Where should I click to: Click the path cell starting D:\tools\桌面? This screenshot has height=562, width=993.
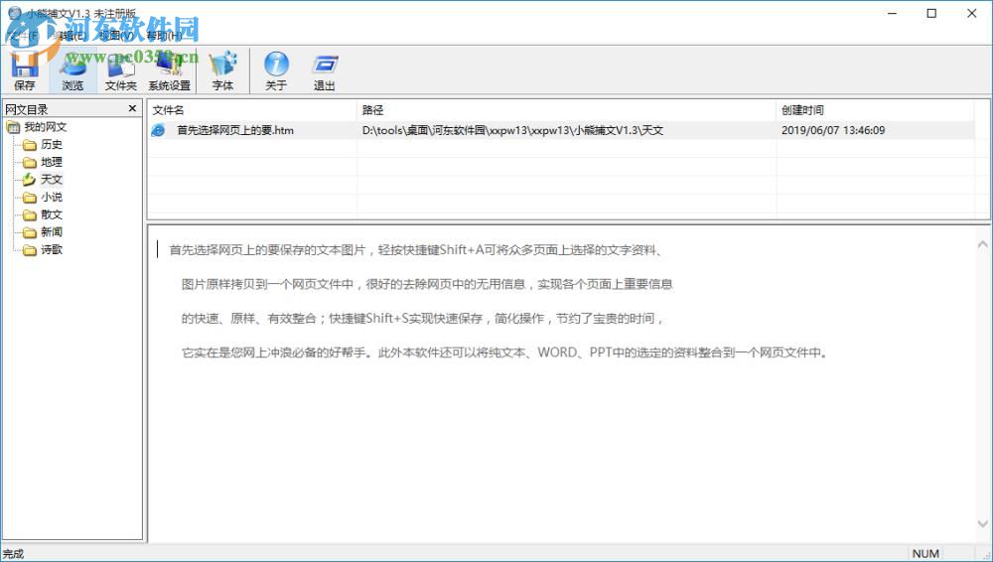click(513, 130)
